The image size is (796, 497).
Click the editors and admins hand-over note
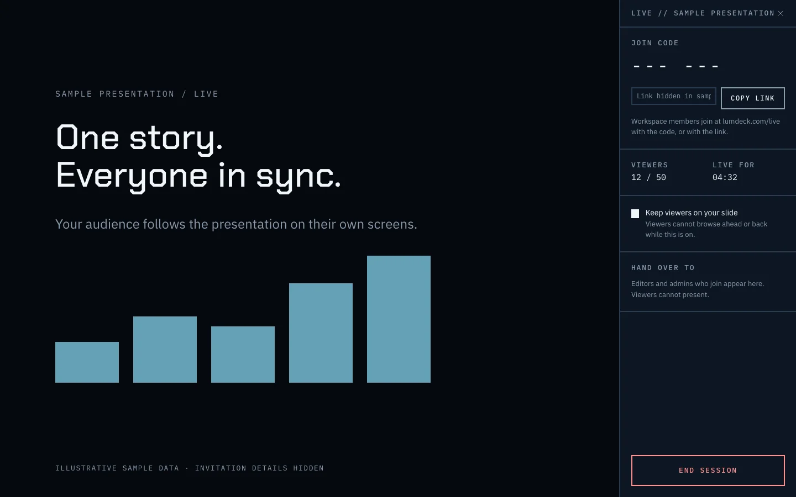(x=698, y=289)
